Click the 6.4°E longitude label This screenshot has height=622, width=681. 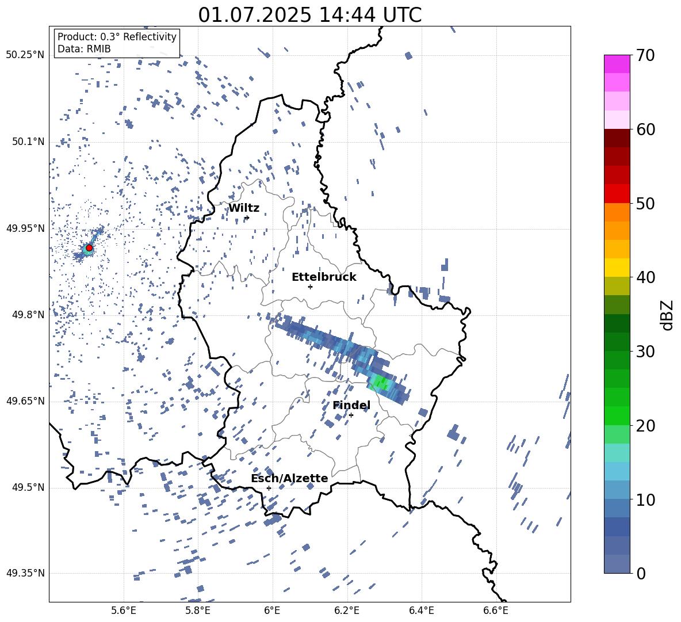(x=421, y=611)
